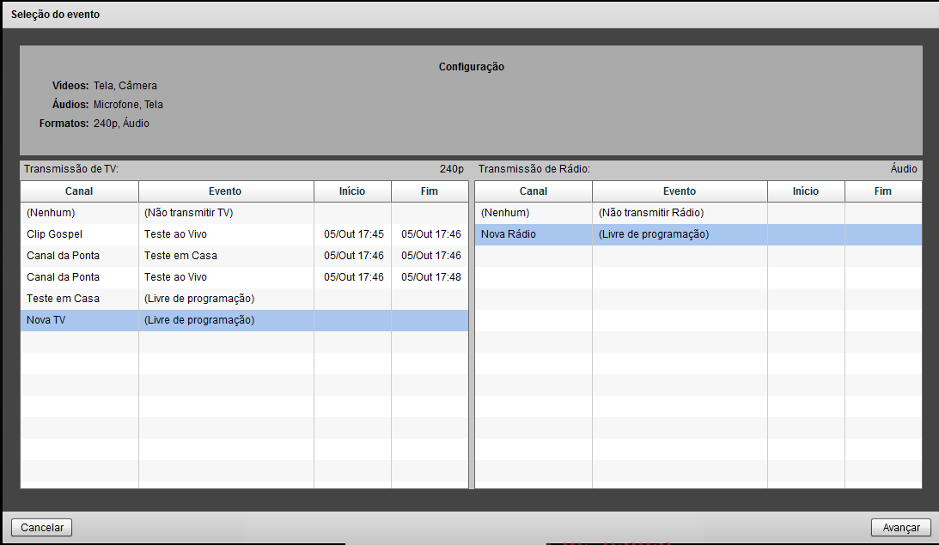Click the Cancelar button

pos(42,528)
